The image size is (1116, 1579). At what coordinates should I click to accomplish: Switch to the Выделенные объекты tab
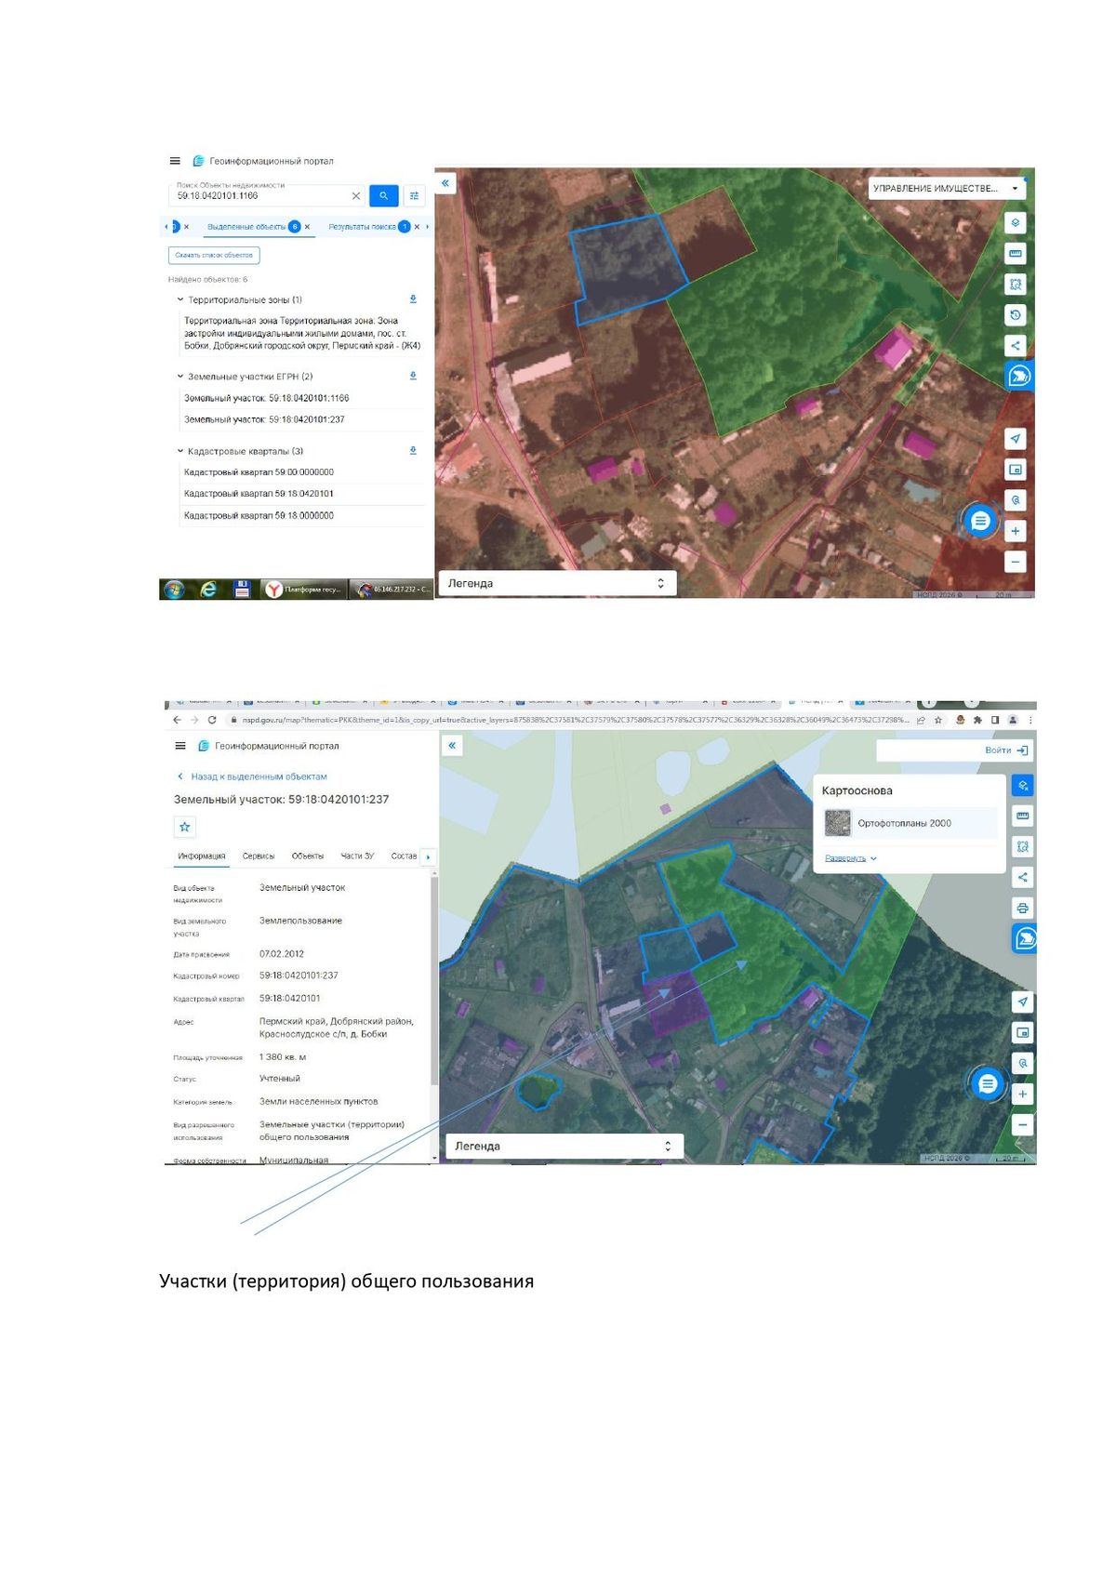(x=246, y=227)
